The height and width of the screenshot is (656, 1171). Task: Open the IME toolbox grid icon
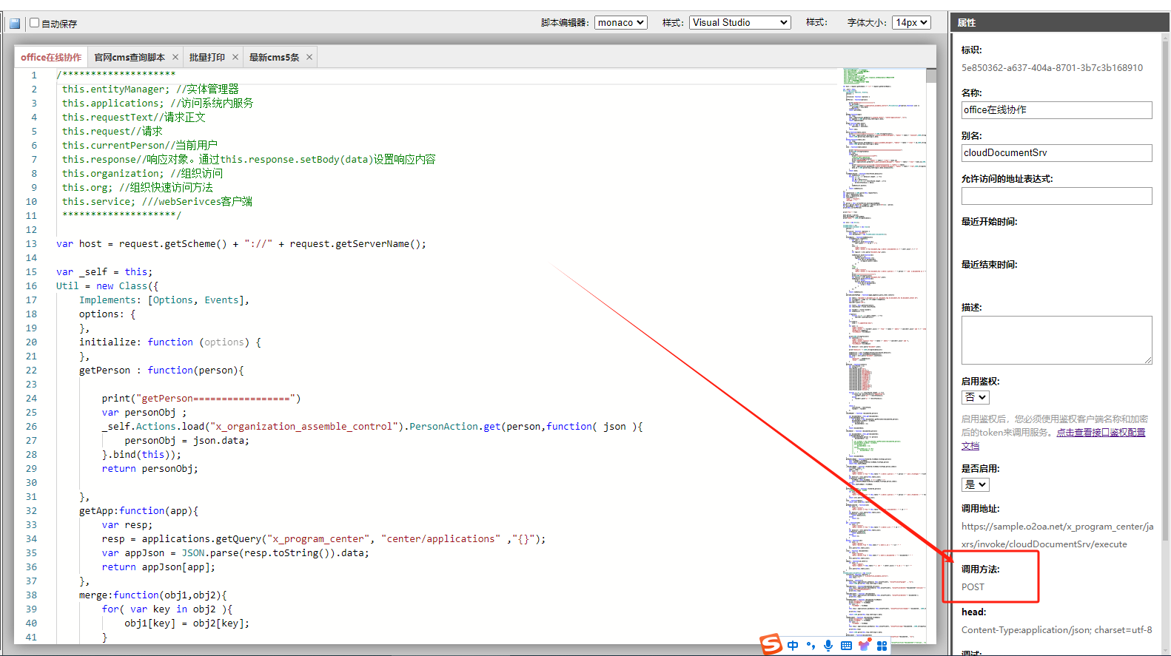[x=882, y=646]
